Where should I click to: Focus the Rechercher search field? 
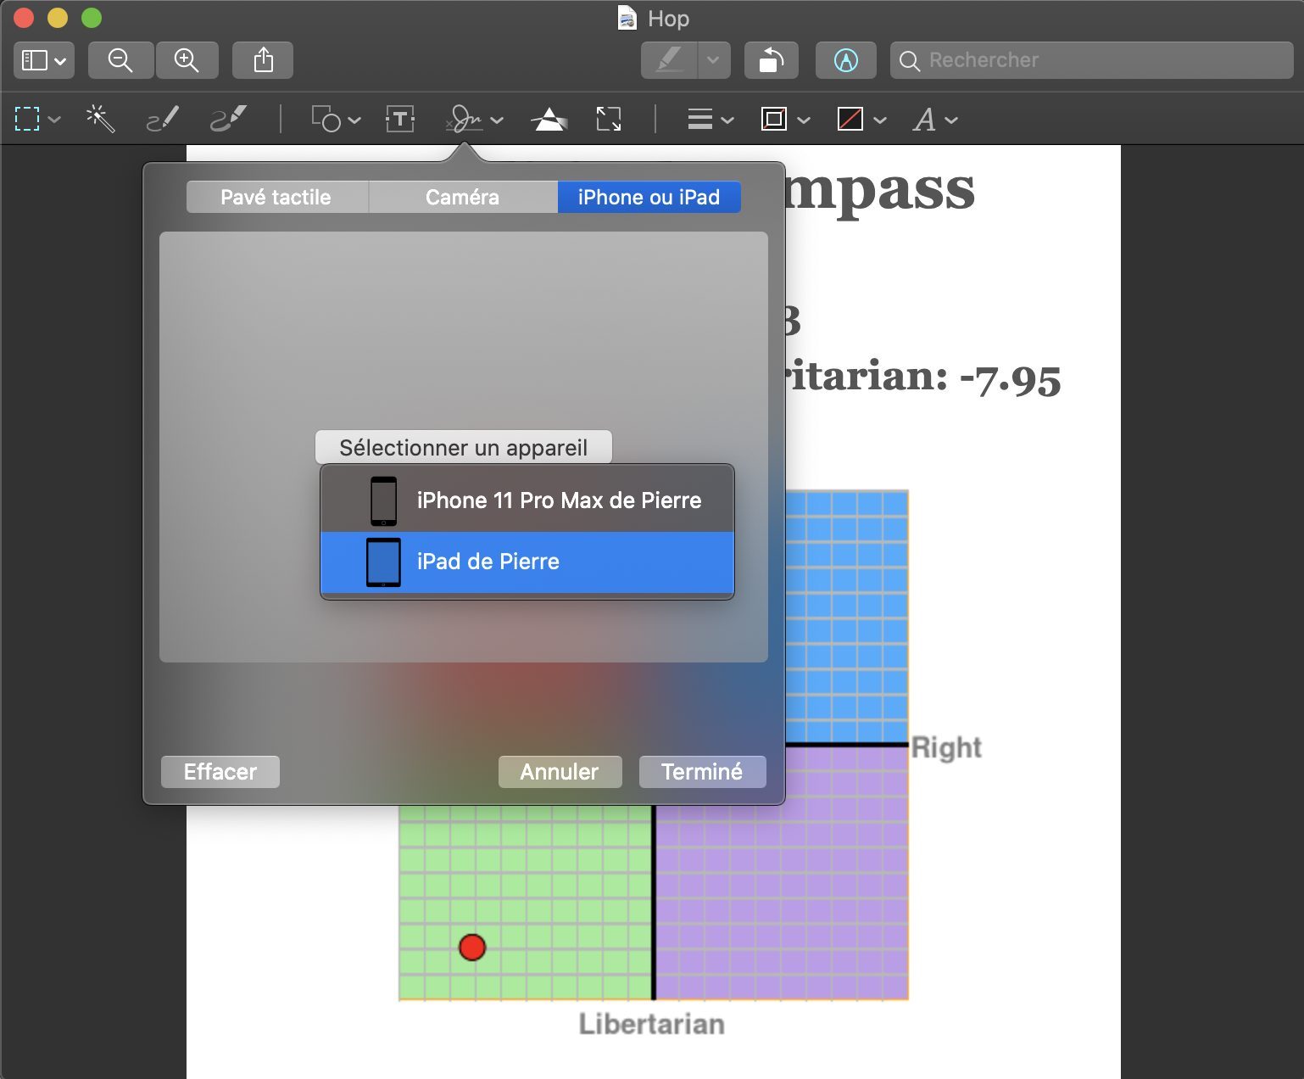[1092, 60]
